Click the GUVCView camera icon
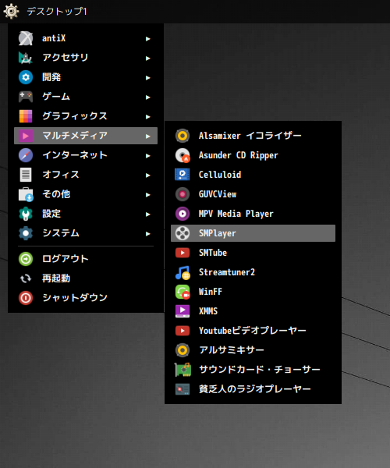The width and height of the screenshot is (390, 468). click(183, 194)
